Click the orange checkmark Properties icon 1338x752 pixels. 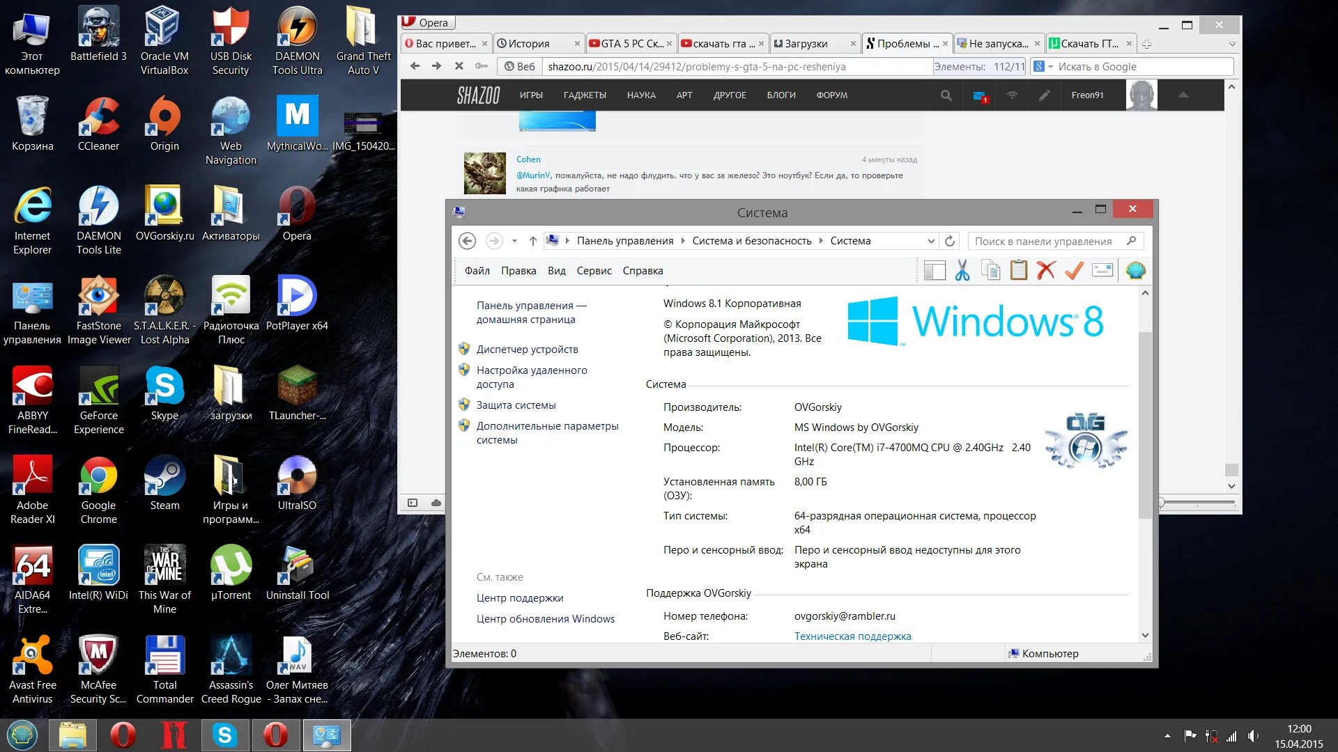coord(1074,270)
